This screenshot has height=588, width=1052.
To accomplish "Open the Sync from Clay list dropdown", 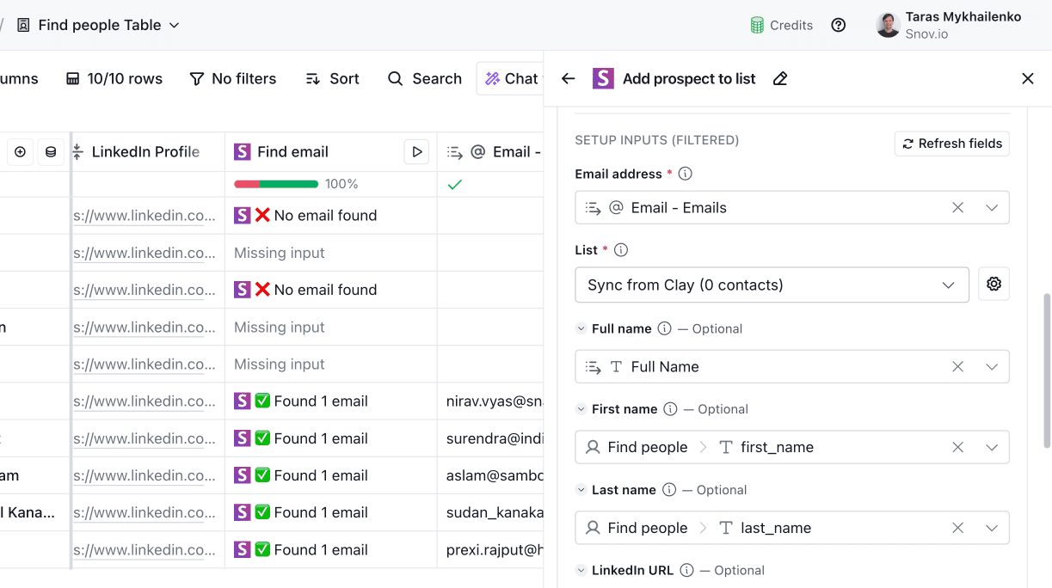I will coord(771,285).
